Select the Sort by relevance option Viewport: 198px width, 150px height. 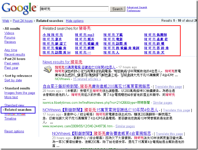click(18, 76)
